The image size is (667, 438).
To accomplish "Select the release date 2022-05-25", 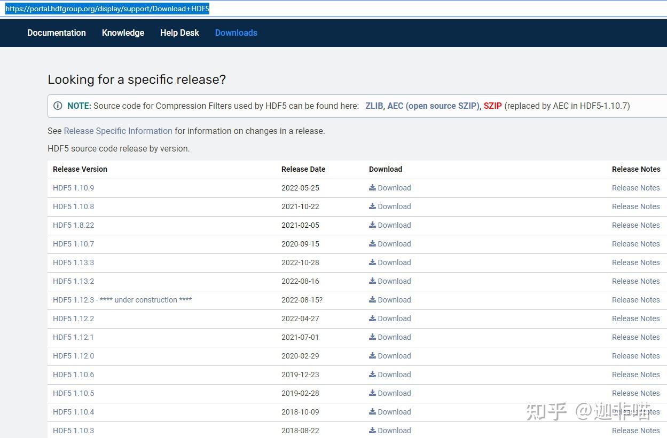I will click(300, 188).
